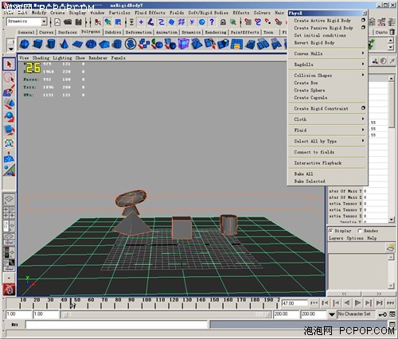
Task: Click the current frame field showing 47.00
Action: click(x=295, y=303)
